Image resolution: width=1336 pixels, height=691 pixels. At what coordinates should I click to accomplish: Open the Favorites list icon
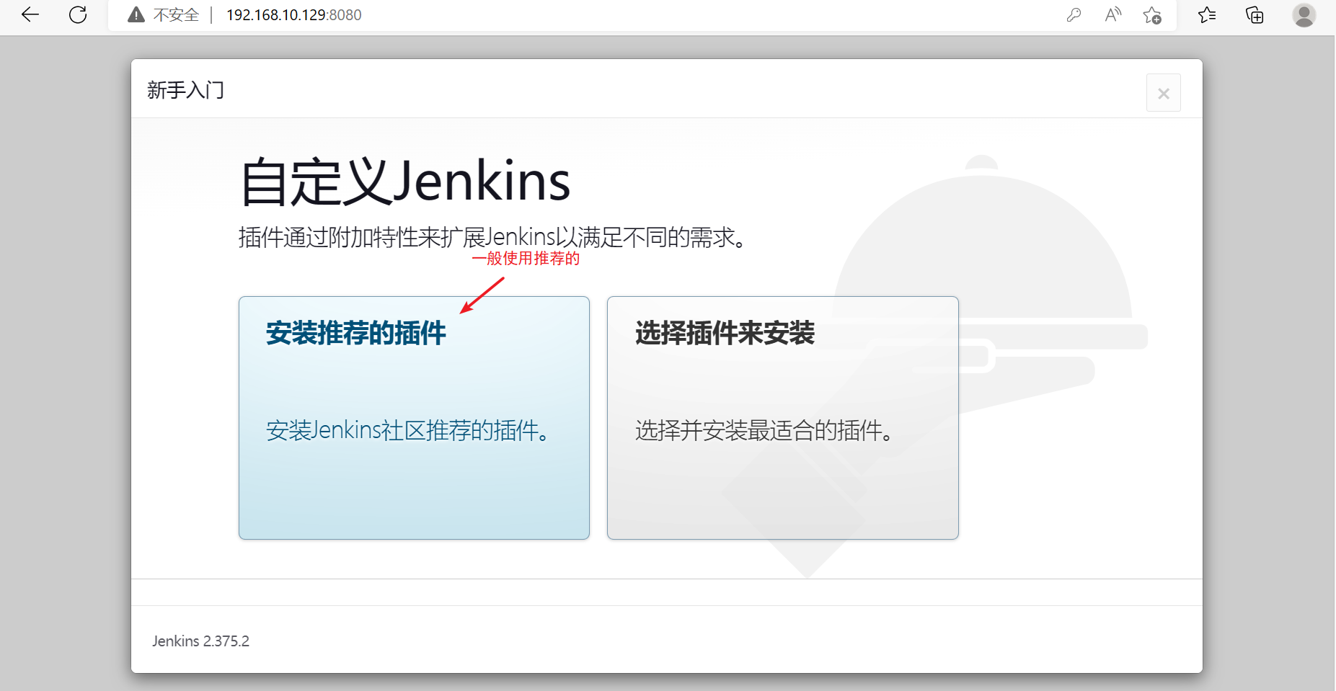1207,14
